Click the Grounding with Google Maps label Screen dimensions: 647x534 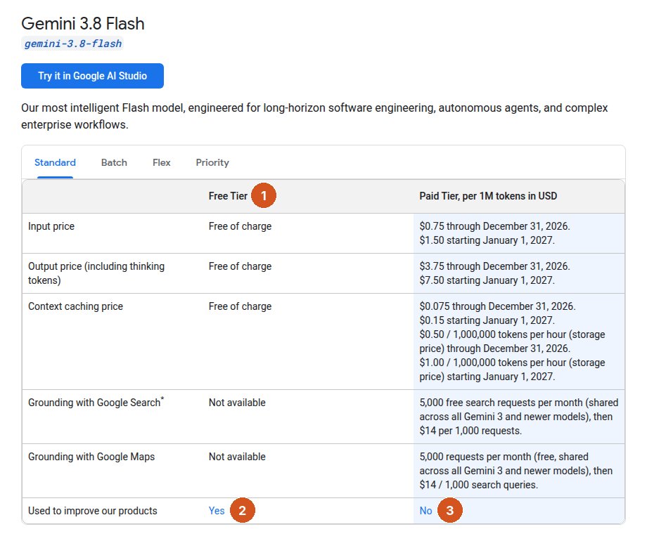point(91,457)
